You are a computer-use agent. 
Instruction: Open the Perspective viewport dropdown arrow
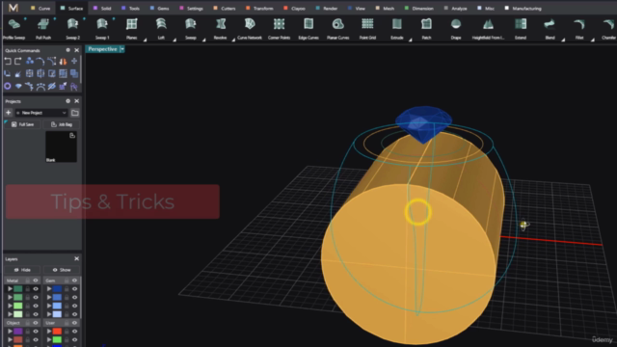click(x=122, y=49)
